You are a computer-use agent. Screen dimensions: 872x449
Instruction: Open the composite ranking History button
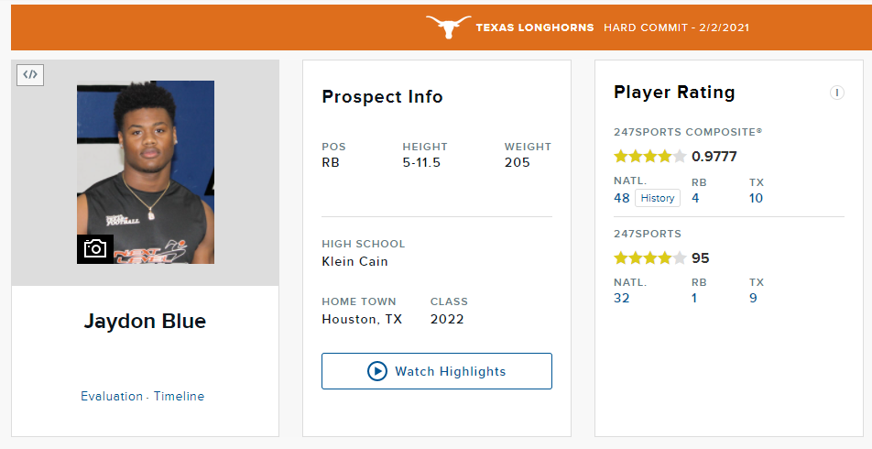658,198
